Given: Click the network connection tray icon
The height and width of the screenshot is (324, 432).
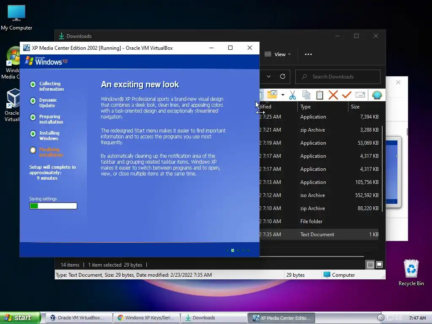Looking at the screenshot, I should click(390, 318).
